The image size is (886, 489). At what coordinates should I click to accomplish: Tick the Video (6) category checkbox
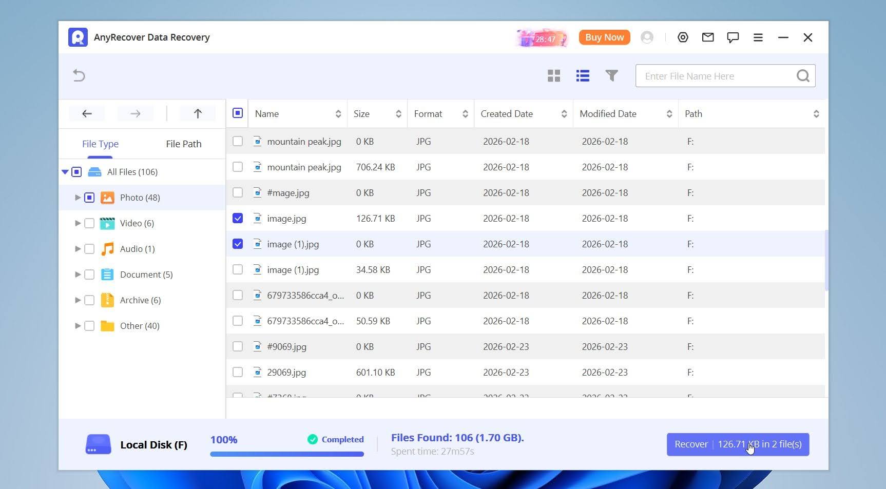pyautogui.click(x=89, y=223)
